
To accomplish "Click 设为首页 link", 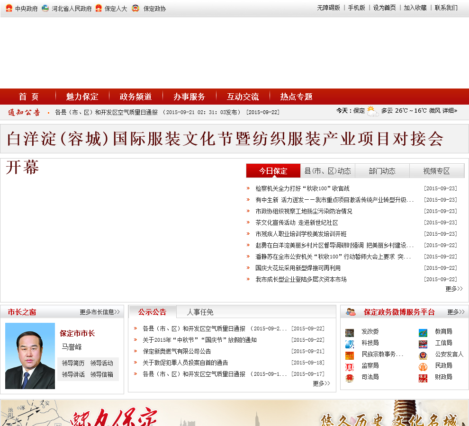I will click(x=384, y=8).
